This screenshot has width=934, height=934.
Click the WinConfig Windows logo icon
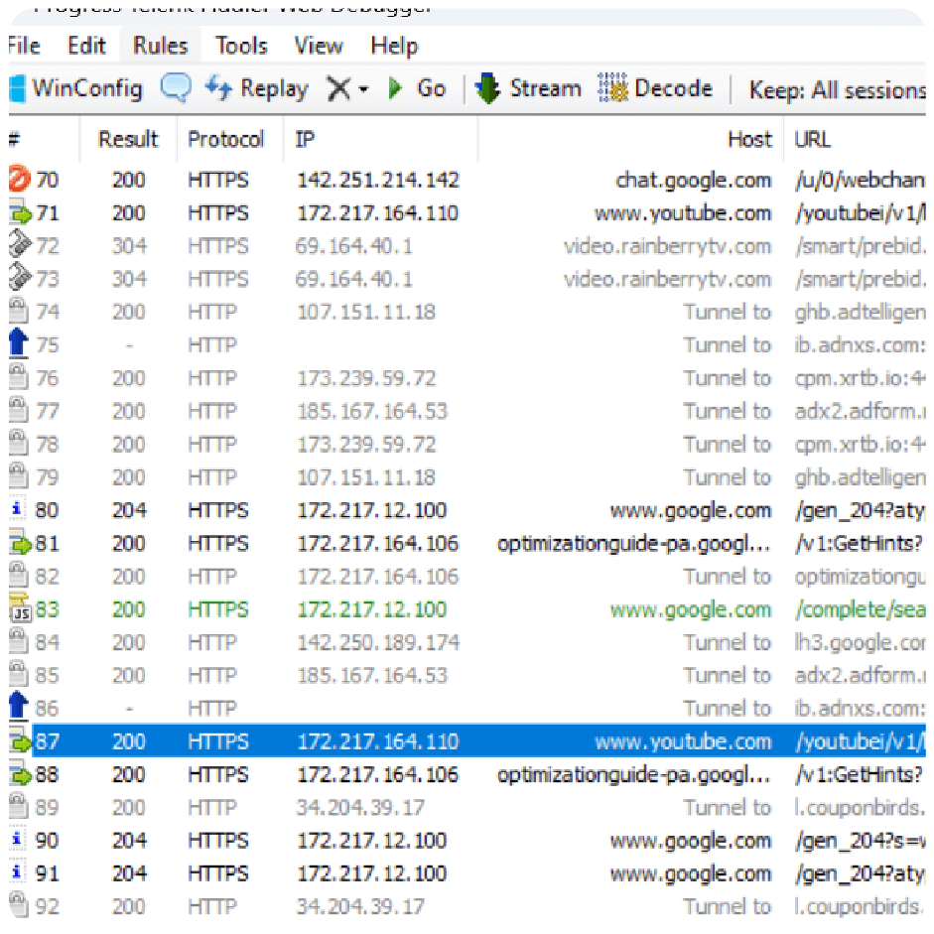click(x=17, y=89)
